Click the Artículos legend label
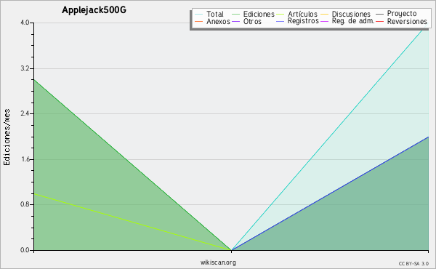 (302, 14)
